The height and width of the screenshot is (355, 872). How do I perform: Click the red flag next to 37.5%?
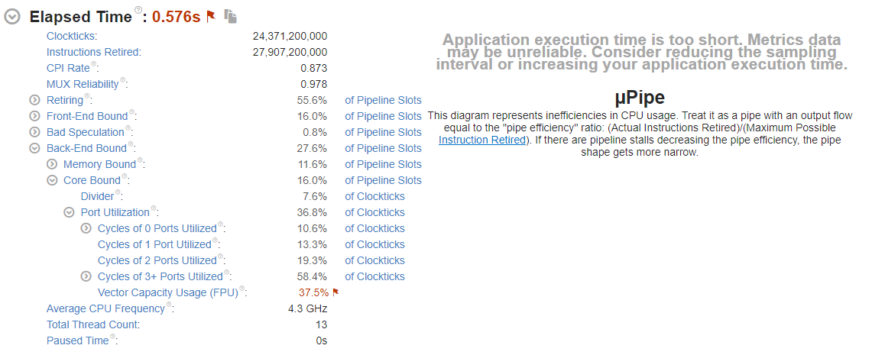coord(336,292)
